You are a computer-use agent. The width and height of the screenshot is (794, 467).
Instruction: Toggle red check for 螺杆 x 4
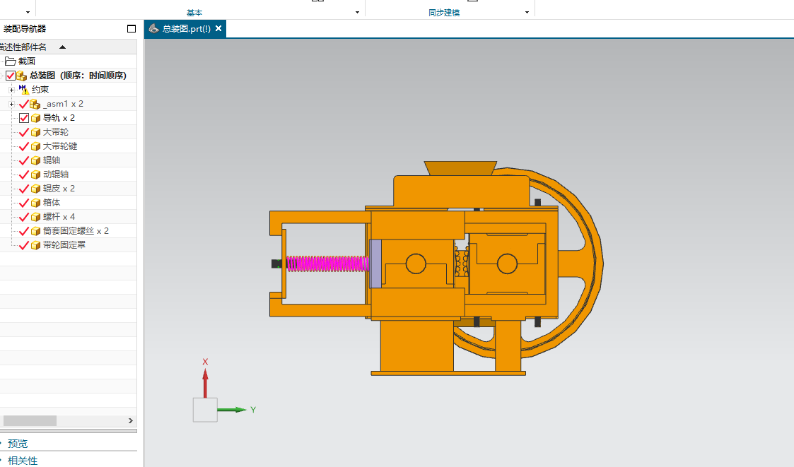click(23, 218)
